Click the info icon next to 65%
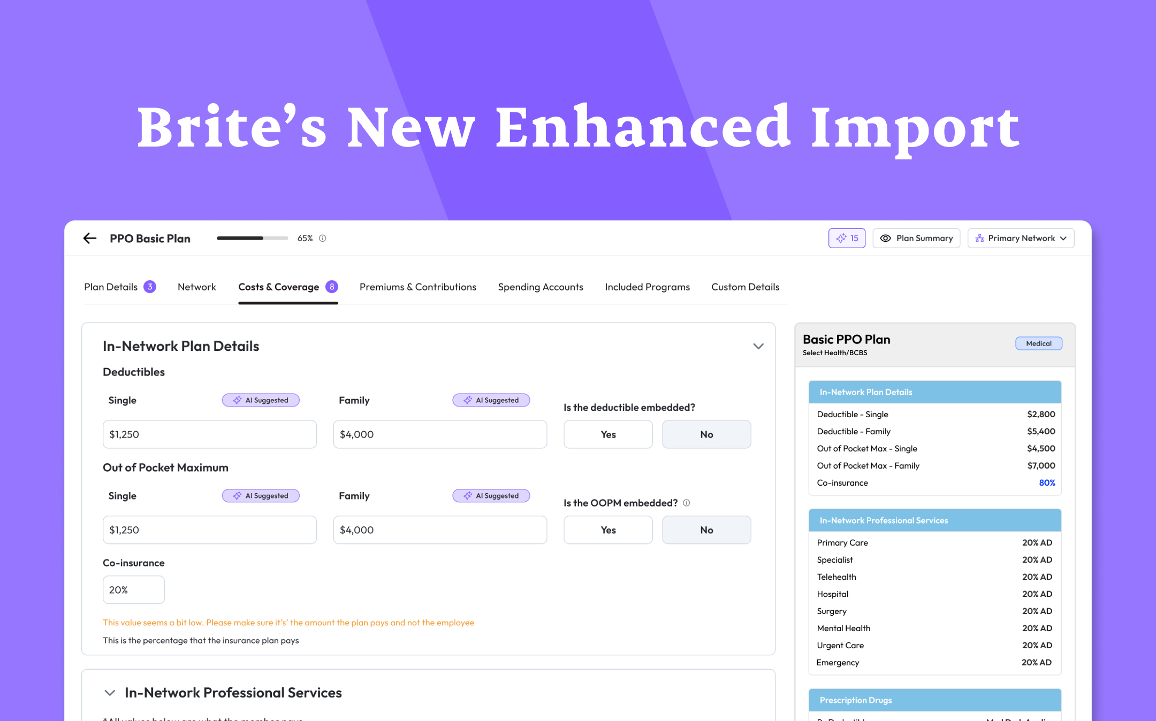Screen dimensions: 1156x721 [x=323, y=239]
